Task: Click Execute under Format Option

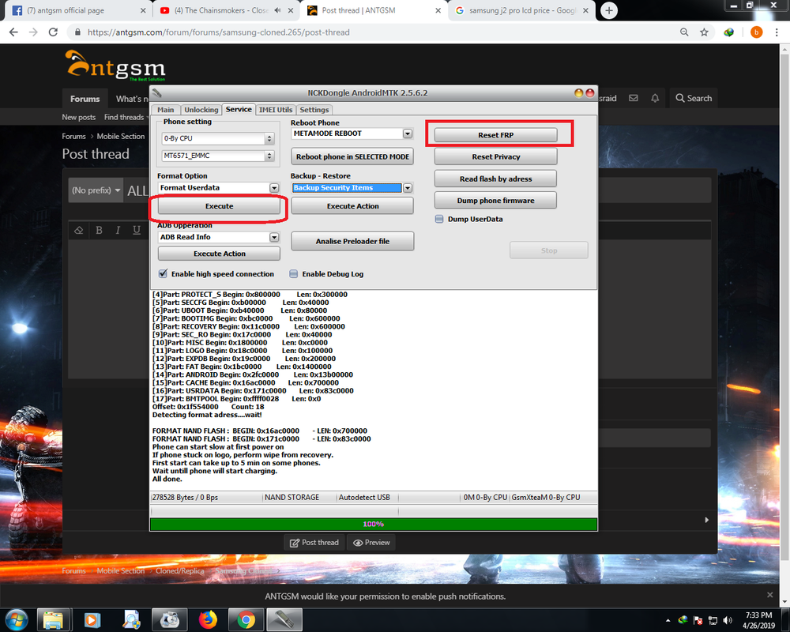Action: coord(219,206)
